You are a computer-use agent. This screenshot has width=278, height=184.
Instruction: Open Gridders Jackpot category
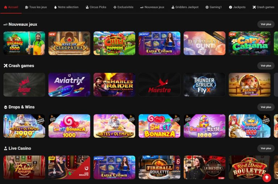[185, 7]
